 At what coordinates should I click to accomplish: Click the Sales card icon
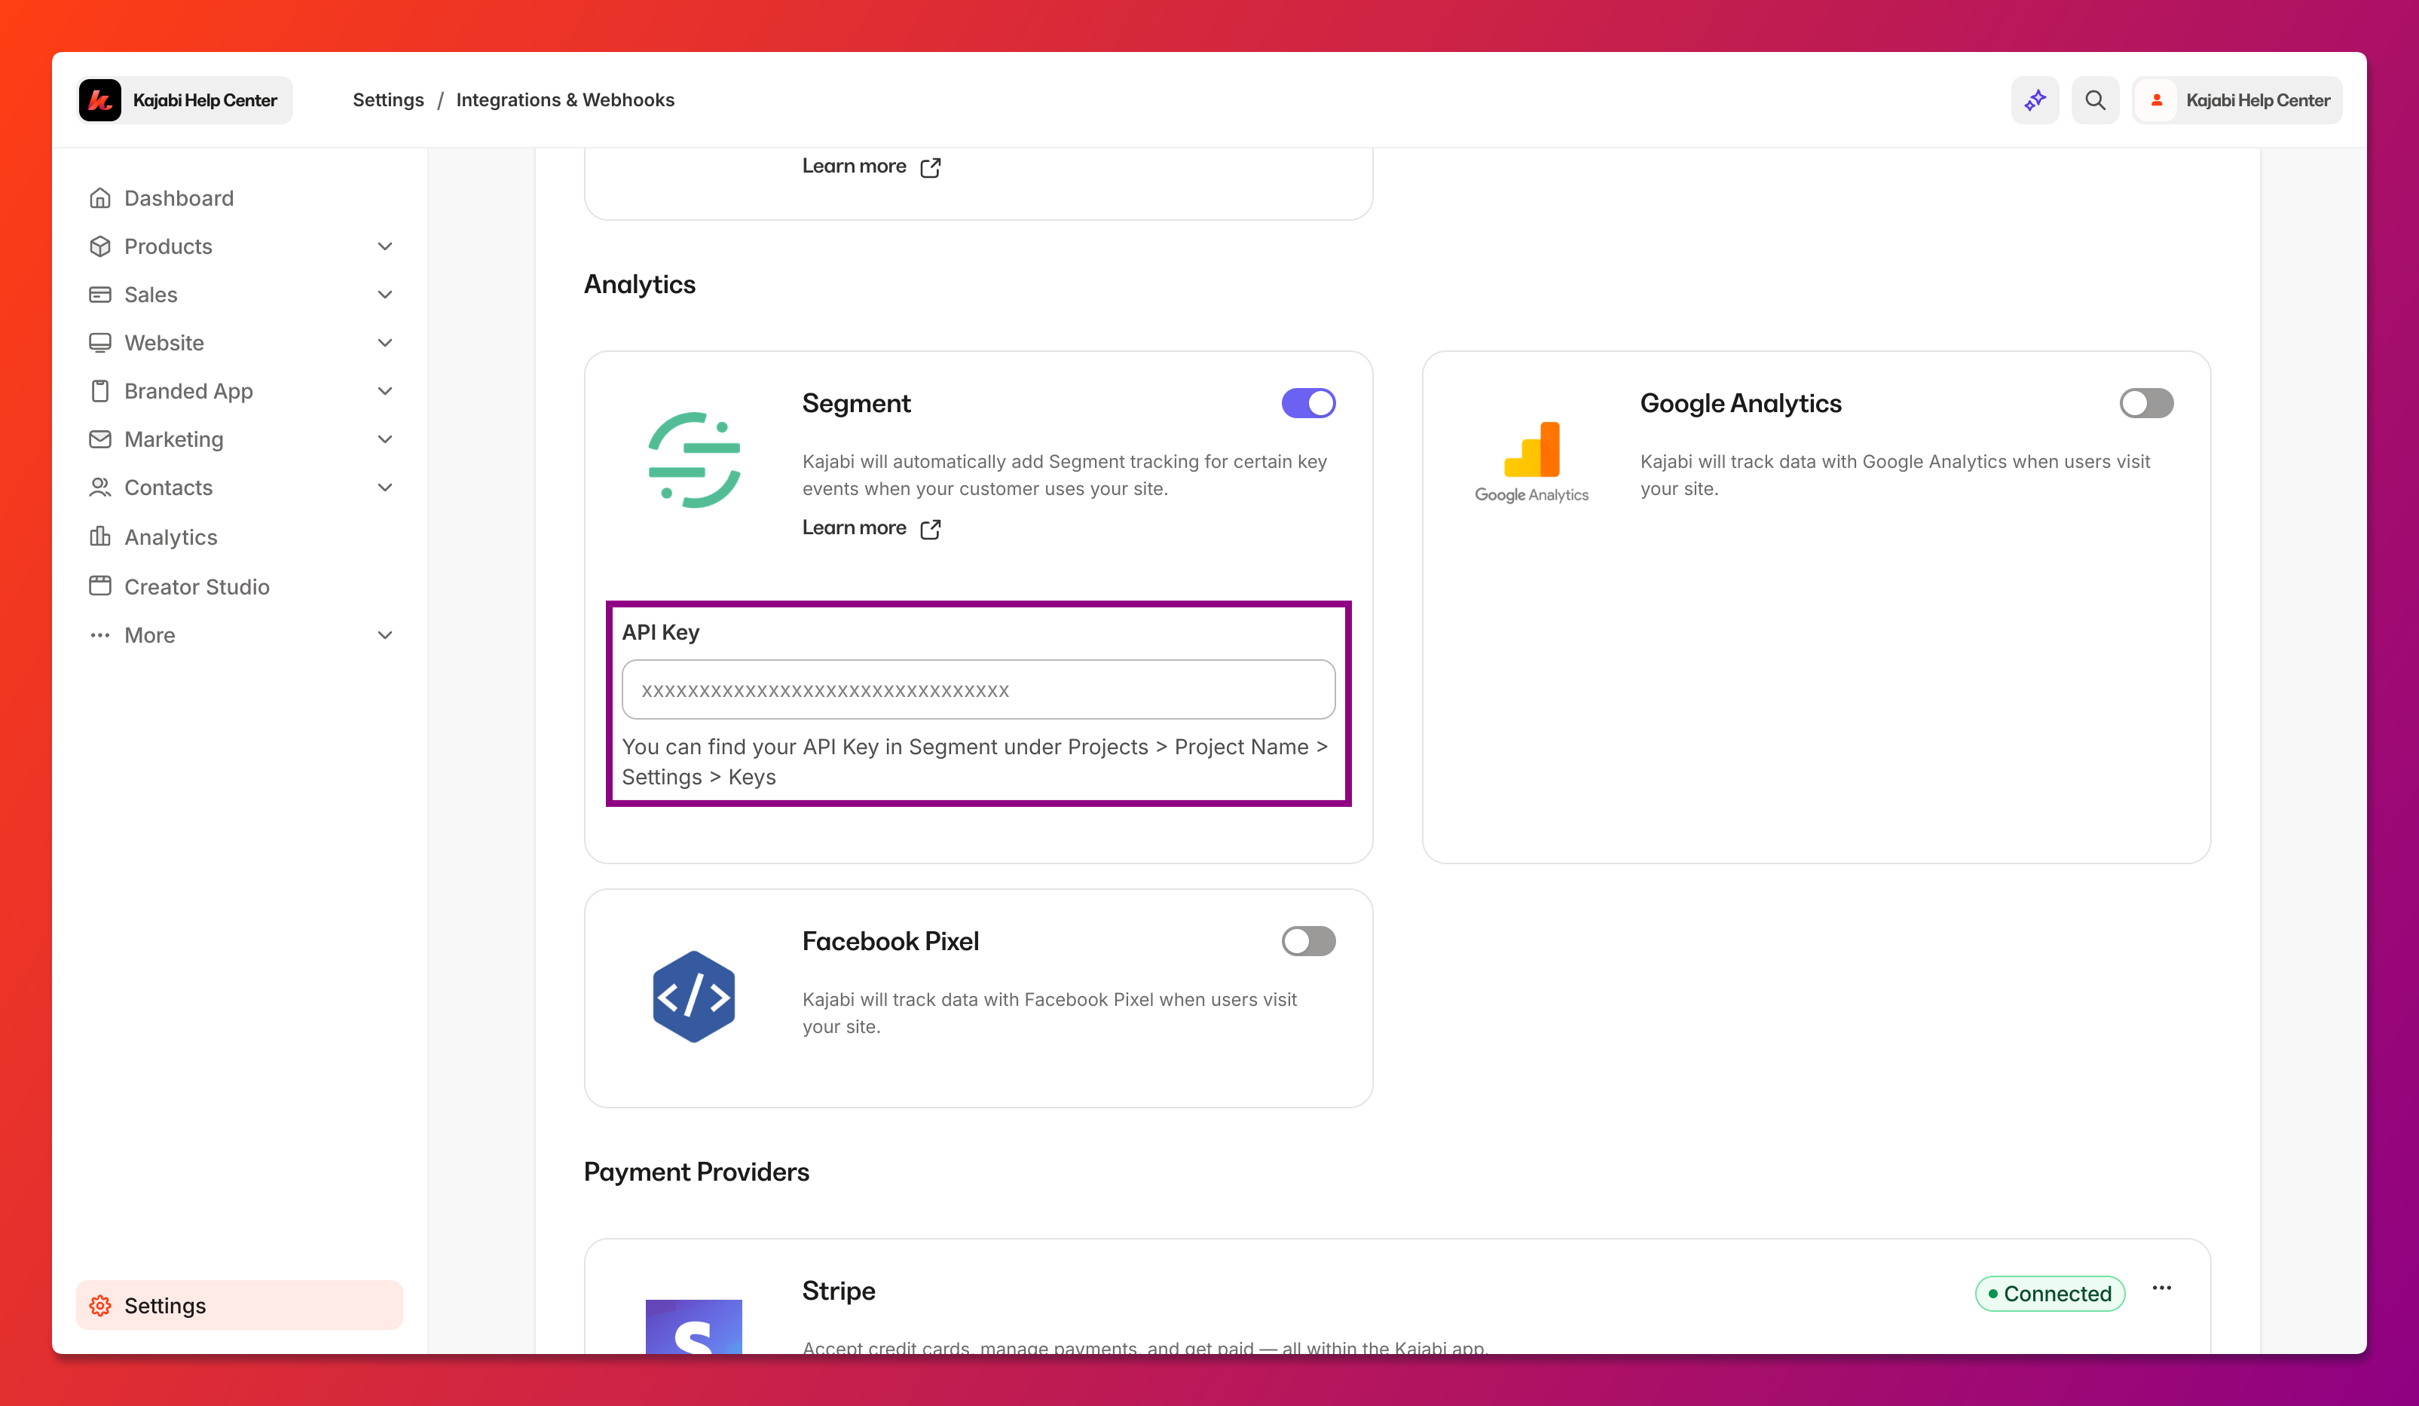(x=99, y=295)
